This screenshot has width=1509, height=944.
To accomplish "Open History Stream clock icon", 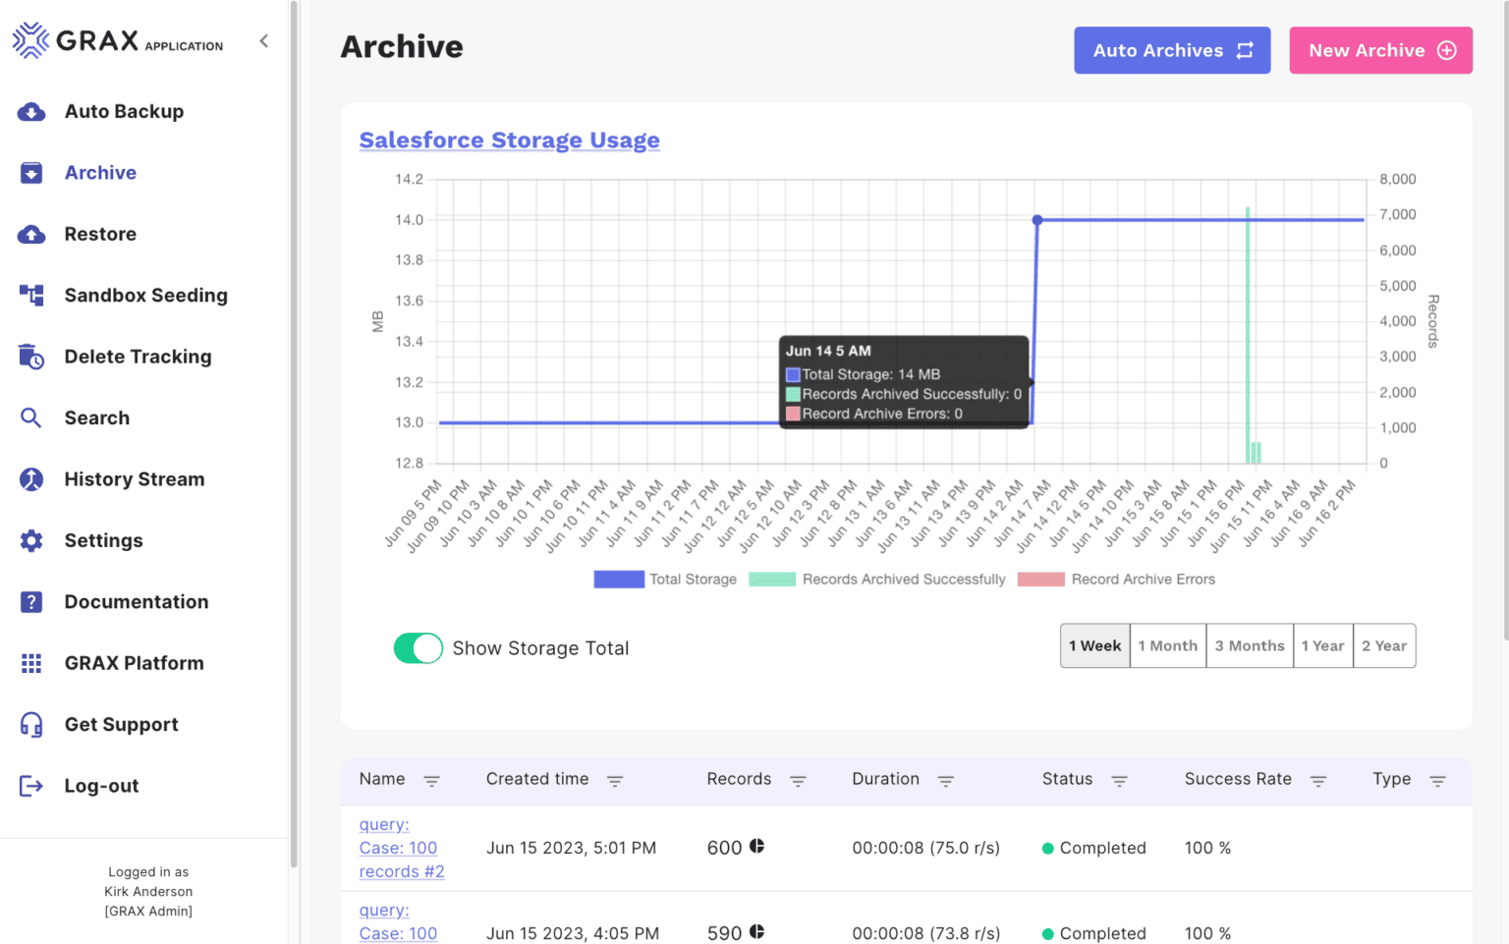I will point(30,479).
